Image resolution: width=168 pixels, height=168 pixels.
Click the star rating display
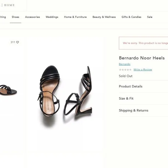pyautogui.click(x=125, y=70)
